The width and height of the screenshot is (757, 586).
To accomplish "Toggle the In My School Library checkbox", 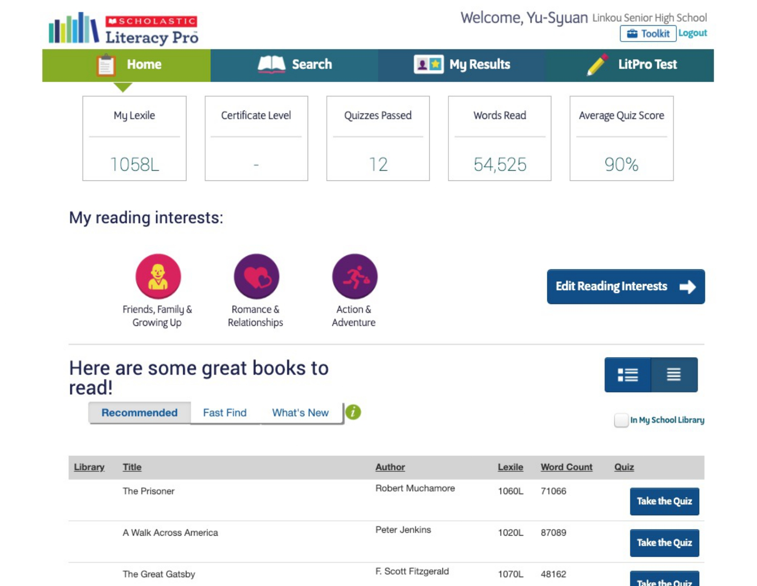I will 621,420.
